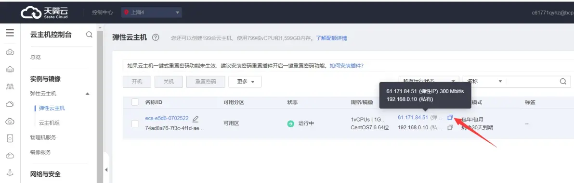Click the 开机 button

[x=137, y=82]
